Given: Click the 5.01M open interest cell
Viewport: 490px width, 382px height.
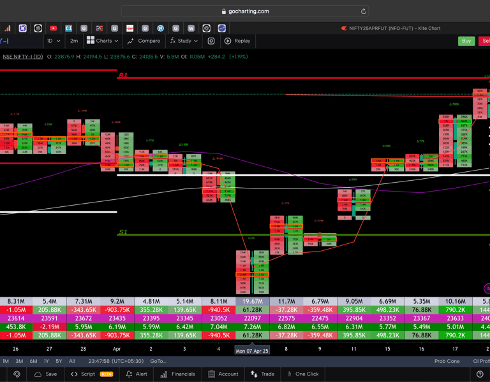Looking at the screenshot, I should pos(456,327).
